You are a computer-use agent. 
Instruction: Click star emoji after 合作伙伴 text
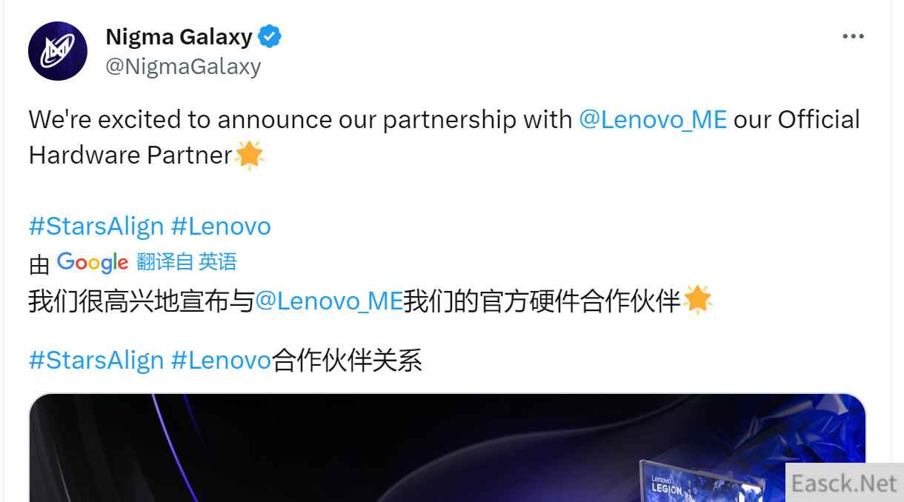(697, 300)
